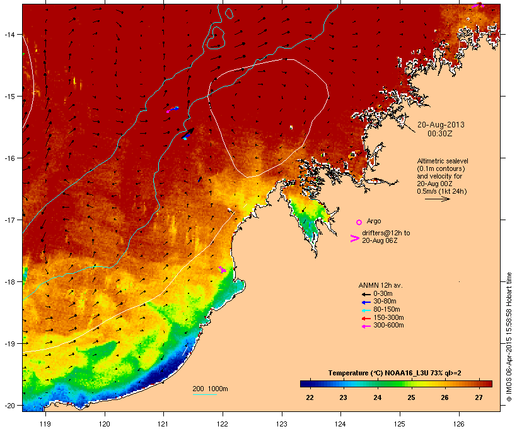The image size is (517, 429).
Task: Click the longitude axis label '124'
Action: click(x=340, y=424)
